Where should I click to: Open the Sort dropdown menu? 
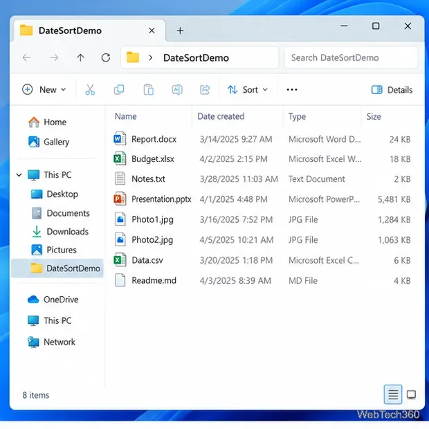248,89
